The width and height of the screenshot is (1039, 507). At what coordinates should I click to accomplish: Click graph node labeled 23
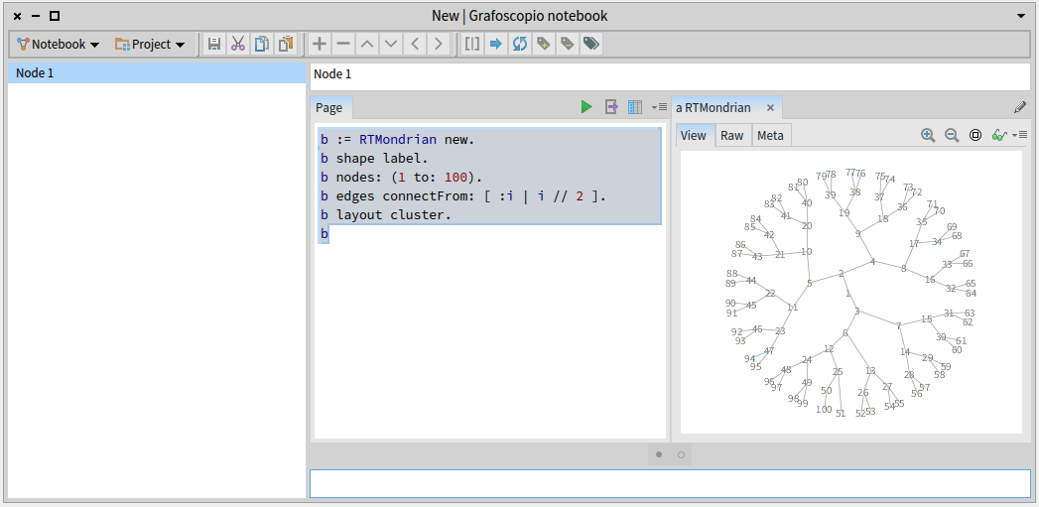pyautogui.click(x=781, y=330)
